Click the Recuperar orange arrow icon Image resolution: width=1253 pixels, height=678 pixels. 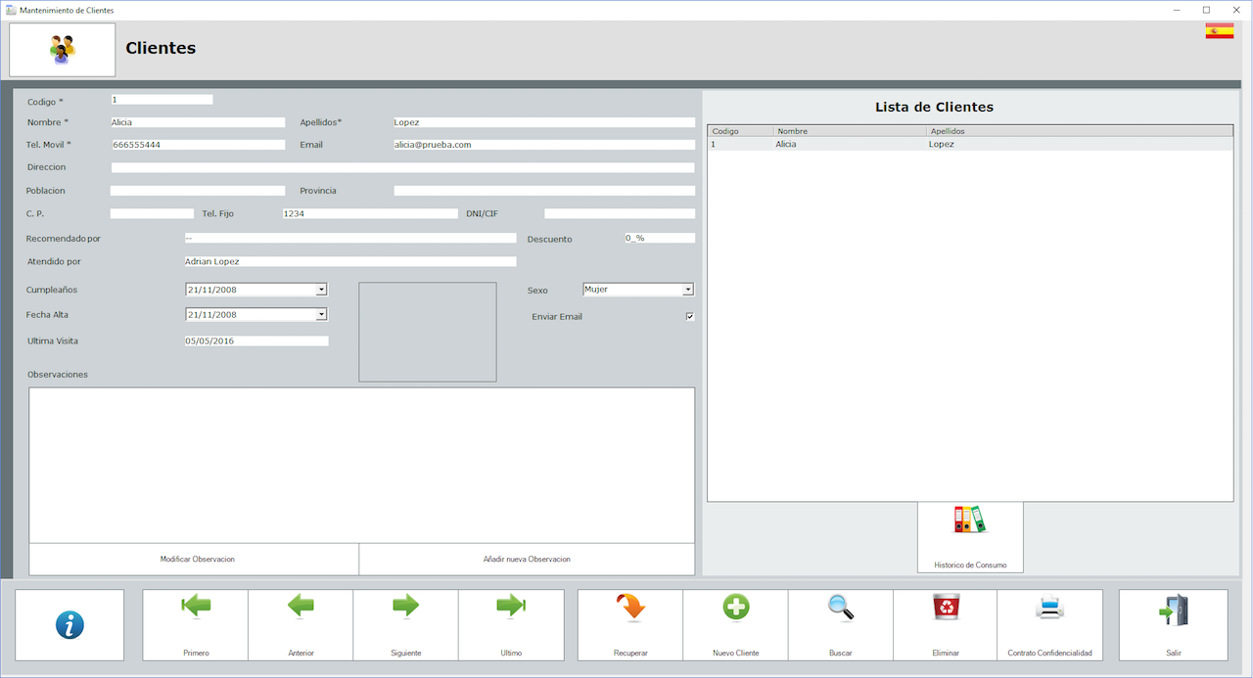pos(630,624)
